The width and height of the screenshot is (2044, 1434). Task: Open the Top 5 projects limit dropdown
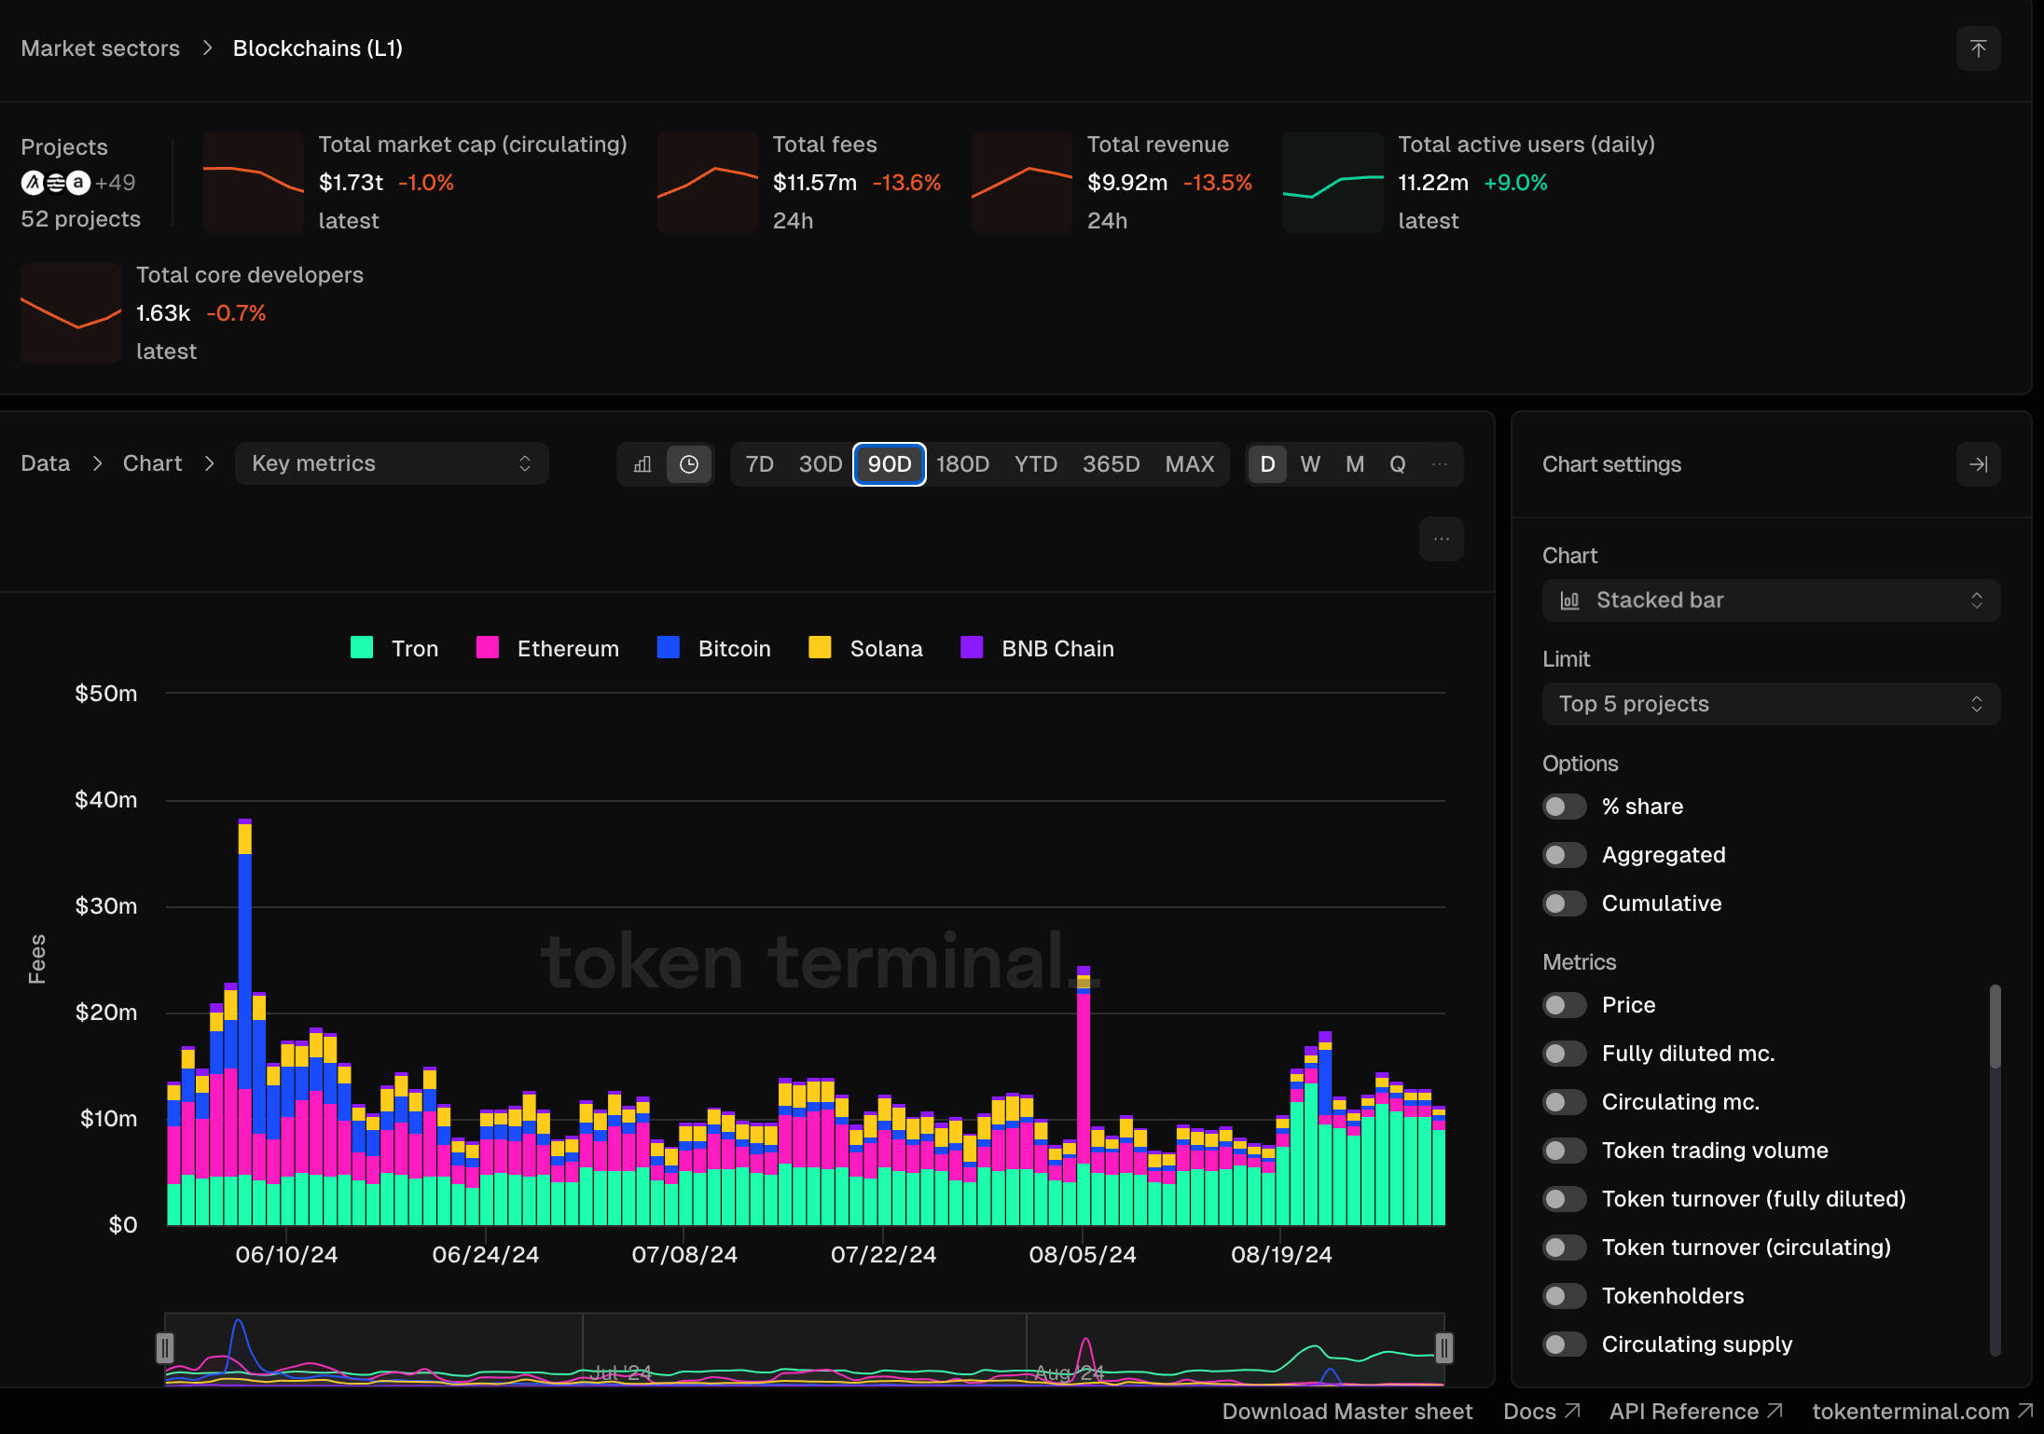point(1770,704)
